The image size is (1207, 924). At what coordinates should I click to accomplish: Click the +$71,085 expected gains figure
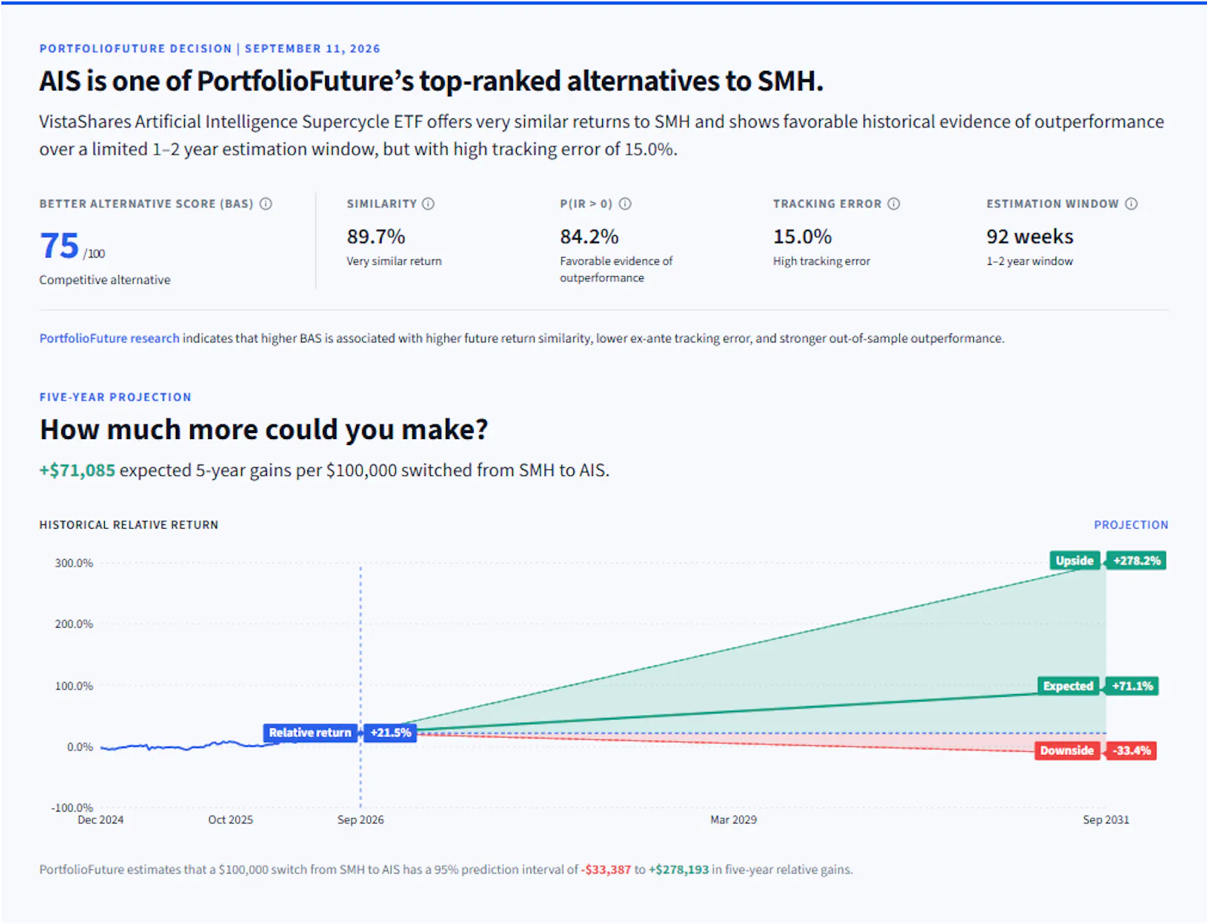click(77, 470)
